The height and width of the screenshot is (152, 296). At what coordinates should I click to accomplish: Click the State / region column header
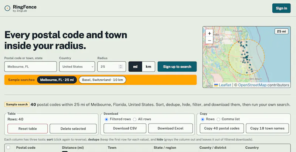coord(165,148)
